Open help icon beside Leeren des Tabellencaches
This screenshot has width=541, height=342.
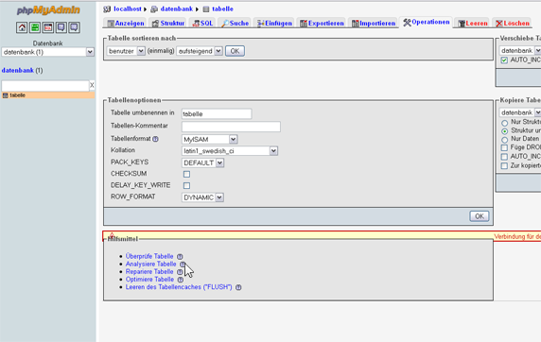[238, 287]
